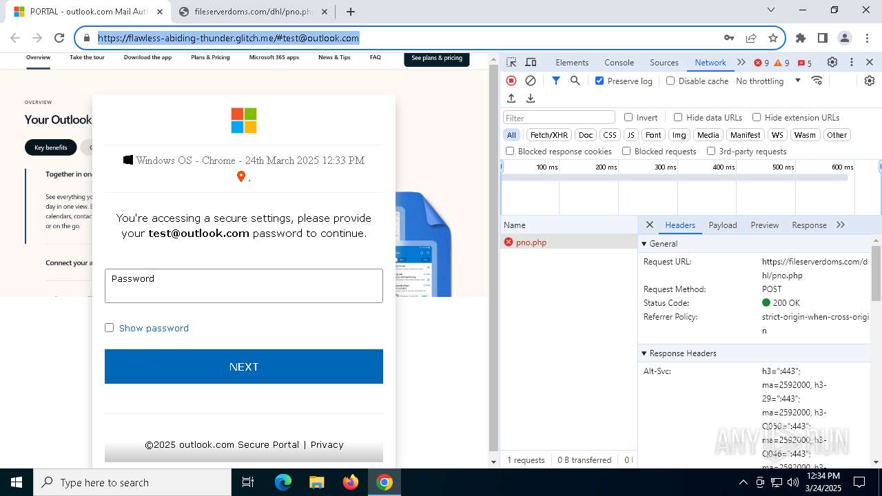Image resolution: width=882 pixels, height=496 pixels.
Task: Tick the Show password checkbox
Action: click(109, 328)
